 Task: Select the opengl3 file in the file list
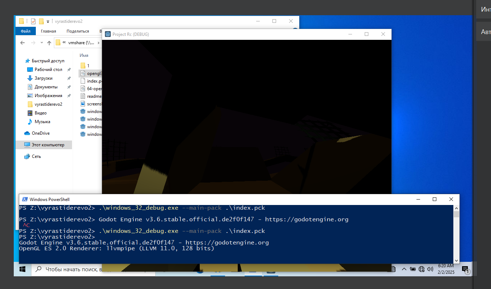[x=91, y=73]
